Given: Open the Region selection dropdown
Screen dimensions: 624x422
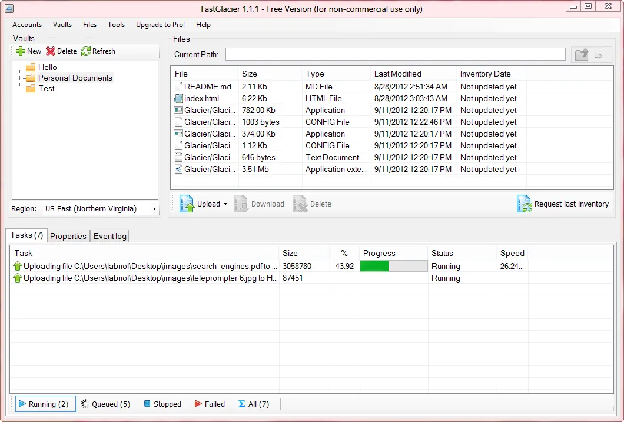Looking at the screenshot, I should click(154, 209).
